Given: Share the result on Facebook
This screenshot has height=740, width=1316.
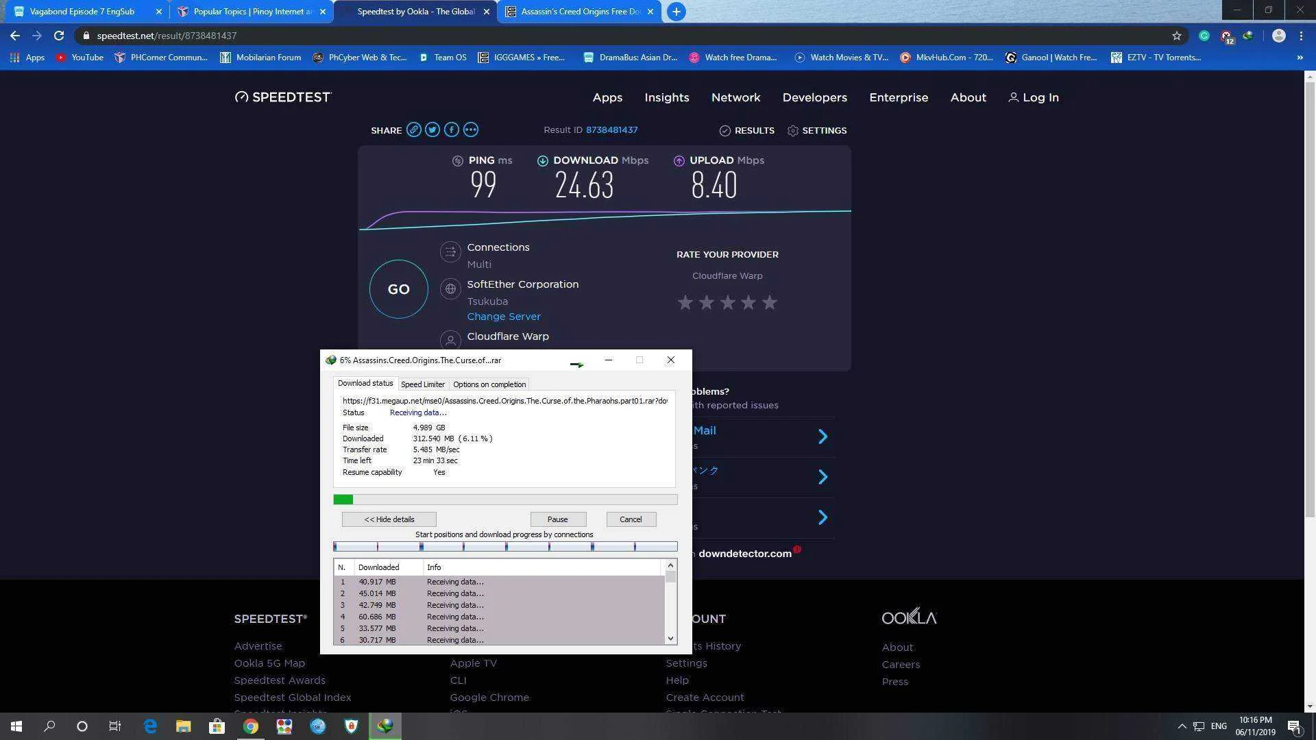Looking at the screenshot, I should [452, 129].
